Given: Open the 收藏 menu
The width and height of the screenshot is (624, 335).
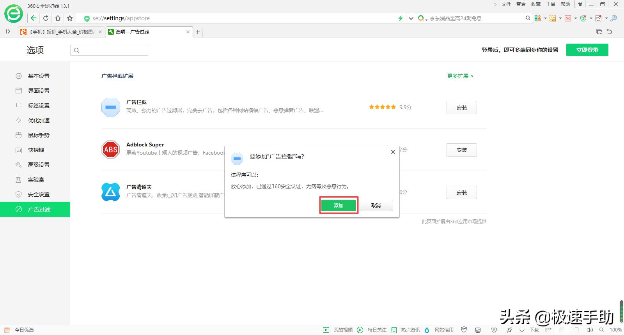Looking at the screenshot, I should click(536, 4).
